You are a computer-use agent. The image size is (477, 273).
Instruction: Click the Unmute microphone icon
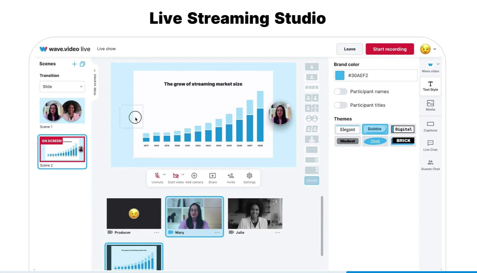tap(157, 176)
